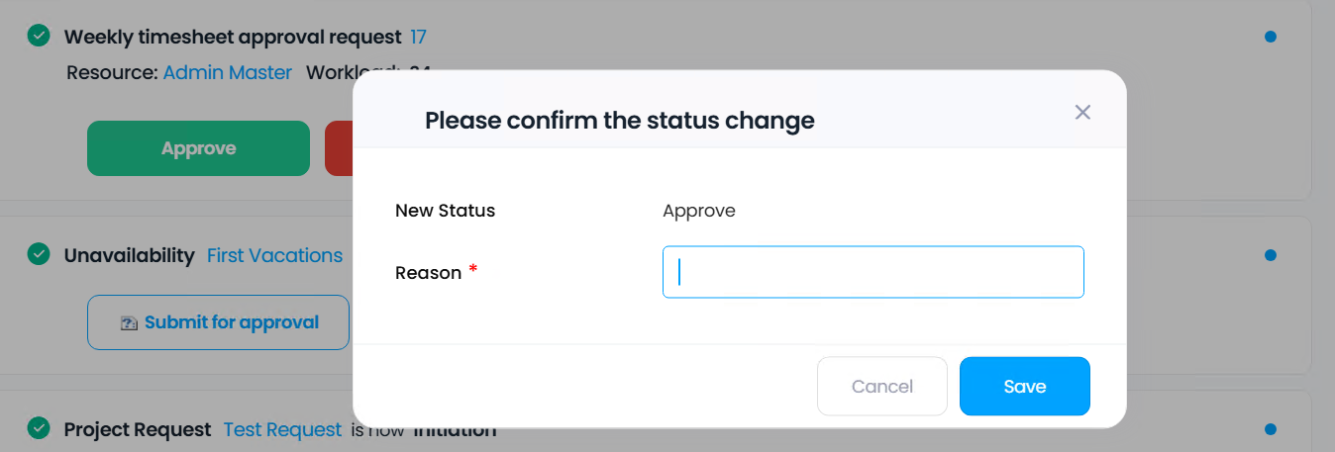This screenshot has height=452, width=1335.
Task: Click Submit for approval button
Action: click(218, 322)
